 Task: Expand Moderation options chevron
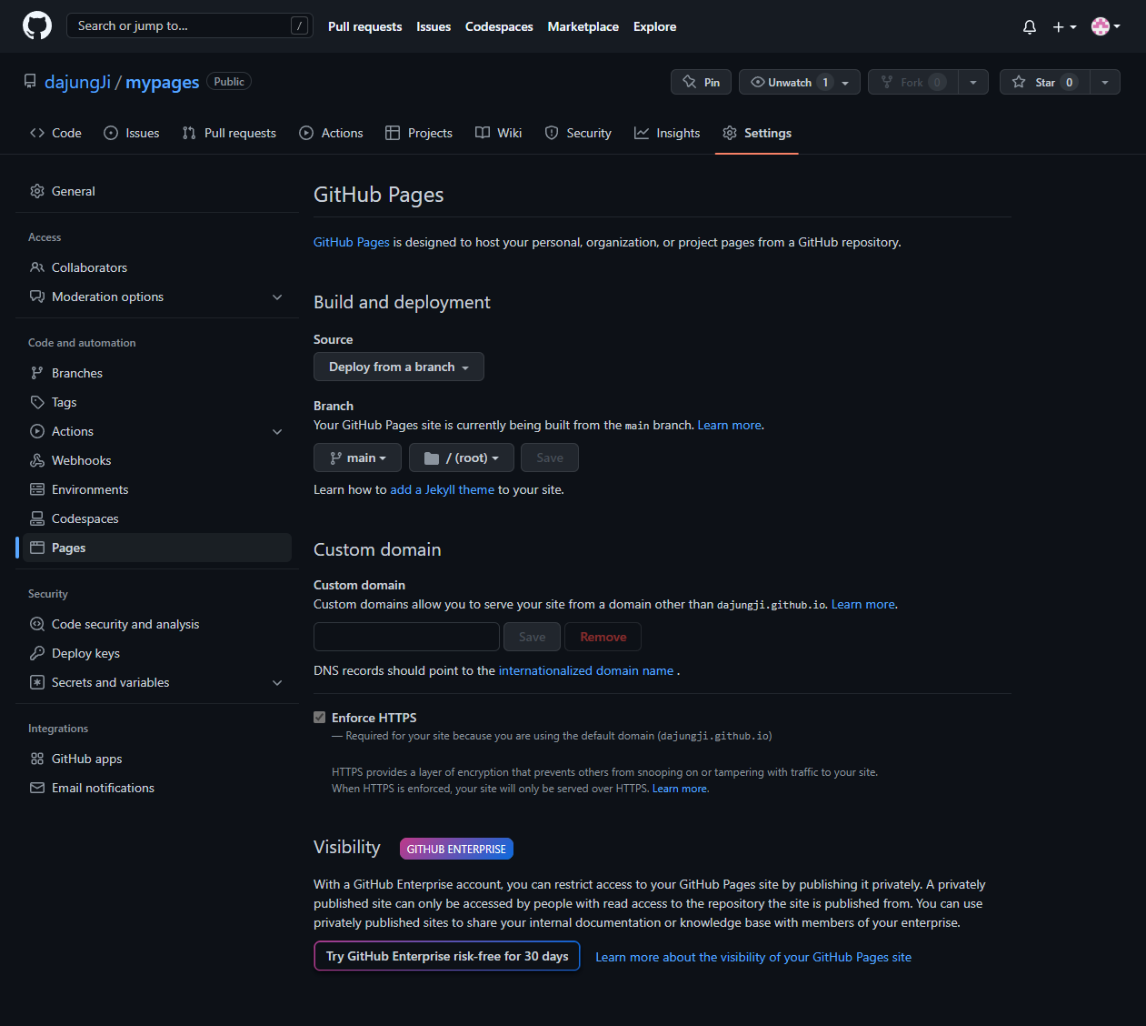(277, 297)
